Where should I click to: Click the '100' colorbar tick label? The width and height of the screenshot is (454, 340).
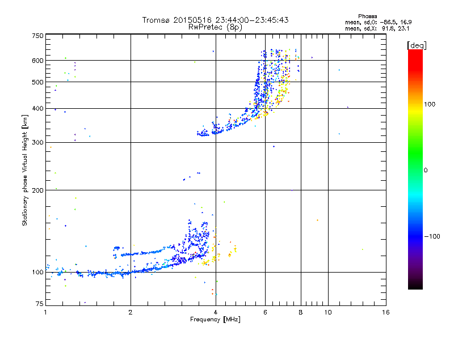coord(430,104)
